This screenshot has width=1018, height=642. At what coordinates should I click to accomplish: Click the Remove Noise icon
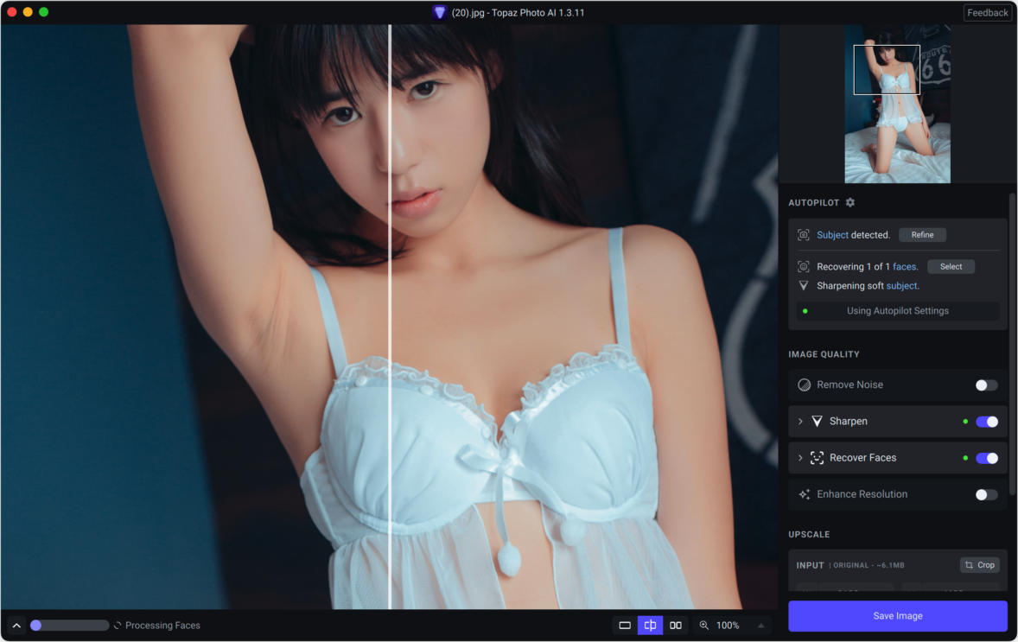coord(804,385)
